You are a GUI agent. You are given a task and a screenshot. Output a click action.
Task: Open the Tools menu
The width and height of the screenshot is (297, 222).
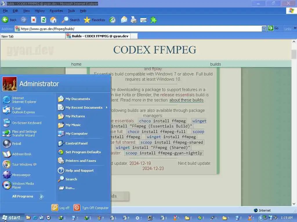(x=71, y=11)
